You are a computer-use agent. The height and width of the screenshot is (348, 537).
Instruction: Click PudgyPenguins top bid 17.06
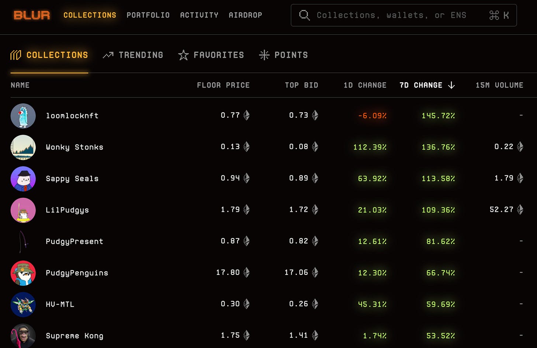click(x=296, y=273)
